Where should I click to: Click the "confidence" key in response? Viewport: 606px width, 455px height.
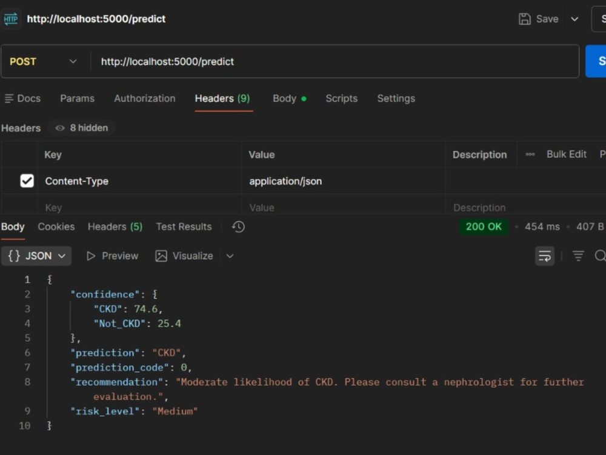click(105, 294)
